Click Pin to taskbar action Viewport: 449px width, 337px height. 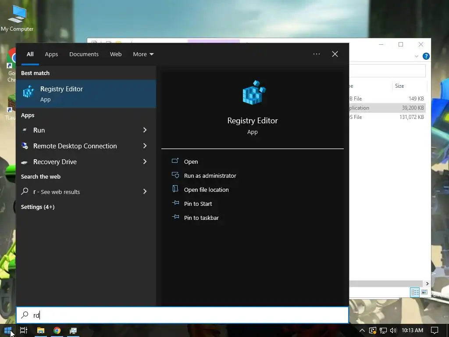[x=195, y=218]
